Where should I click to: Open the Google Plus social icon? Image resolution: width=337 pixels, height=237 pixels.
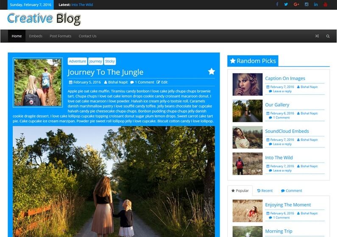[296, 4]
